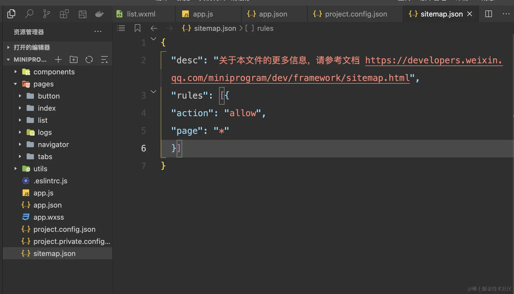Click the "allow" value in line 4
The height and width of the screenshot is (294, 514).
(243, 113)
